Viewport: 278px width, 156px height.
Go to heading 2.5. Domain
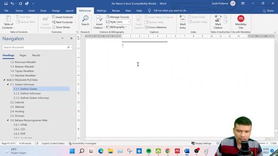click(x=17, y=116)
